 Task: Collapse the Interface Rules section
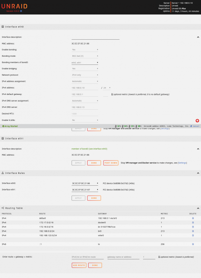coord(198,173)
